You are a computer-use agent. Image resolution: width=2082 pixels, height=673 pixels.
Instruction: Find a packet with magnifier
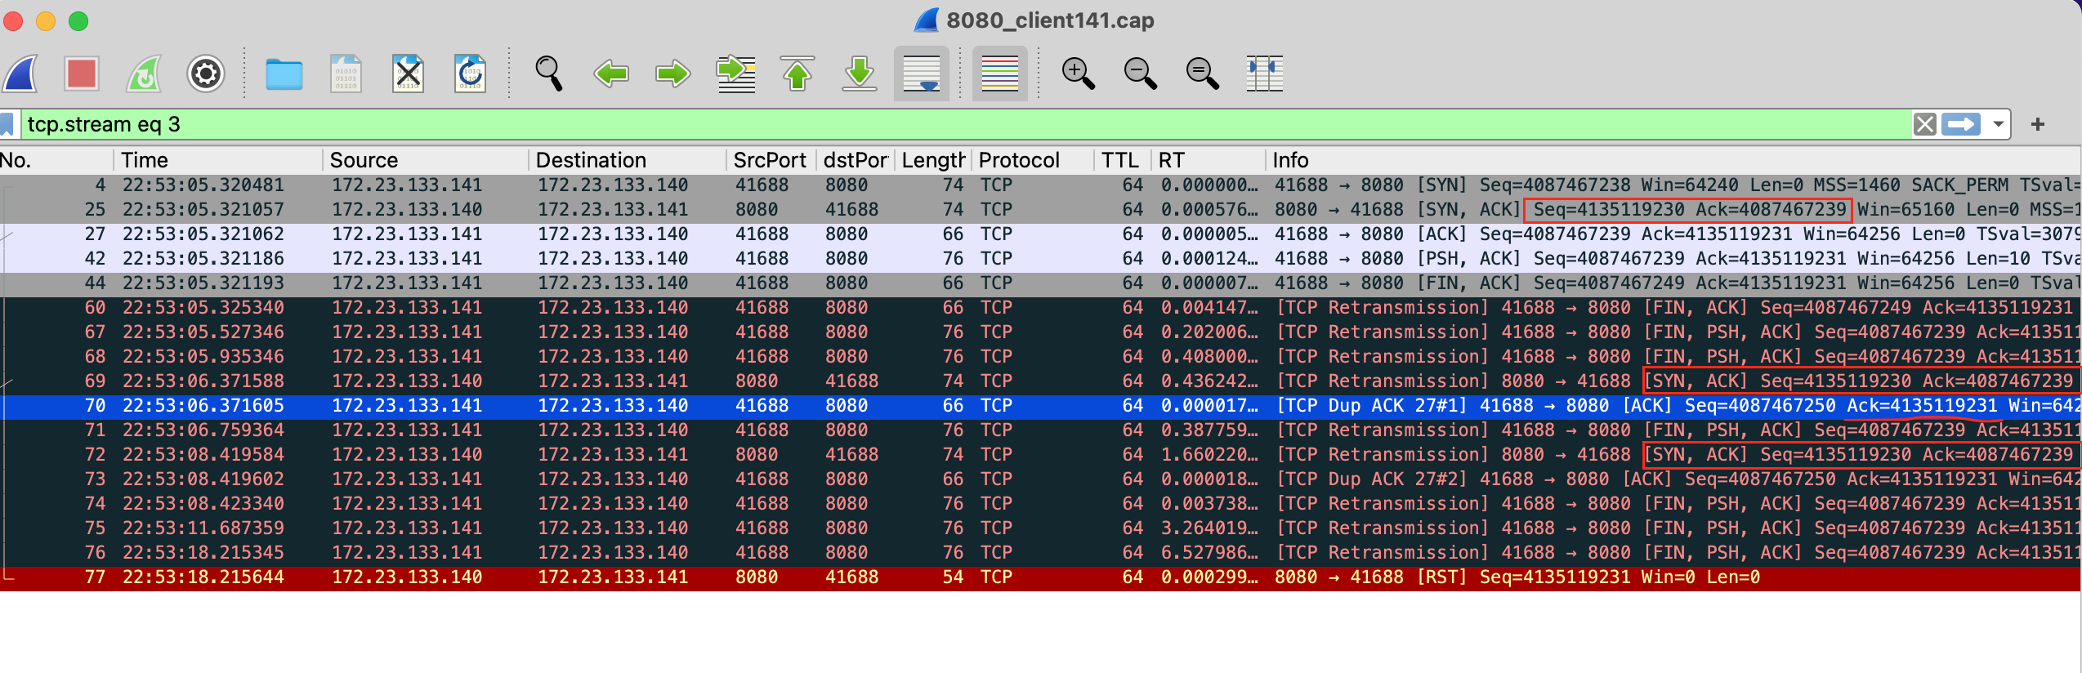[x=548, y=74]
